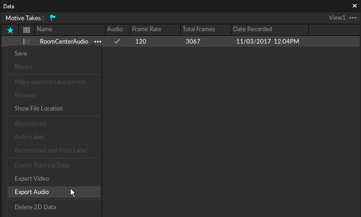Click the three-dots button beside RoomCenterAudio
This screenshot has height=217, width=361.
coord(97,42)
